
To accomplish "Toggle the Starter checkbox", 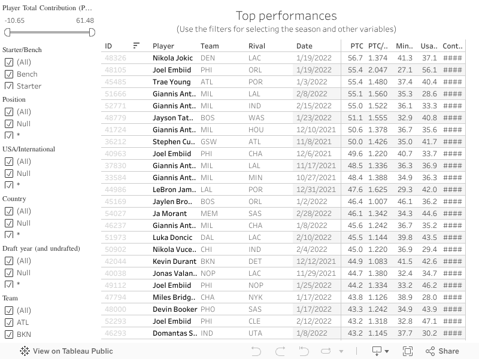I will coord(9,86).
